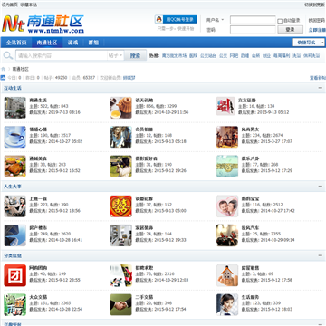Expand the 快捷导航 quick navigation menu

309,43
